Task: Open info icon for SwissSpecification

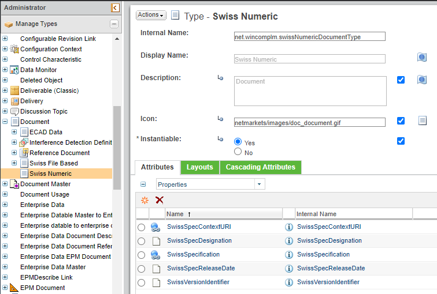Action: pyautogui.click(x=289, y=255)
